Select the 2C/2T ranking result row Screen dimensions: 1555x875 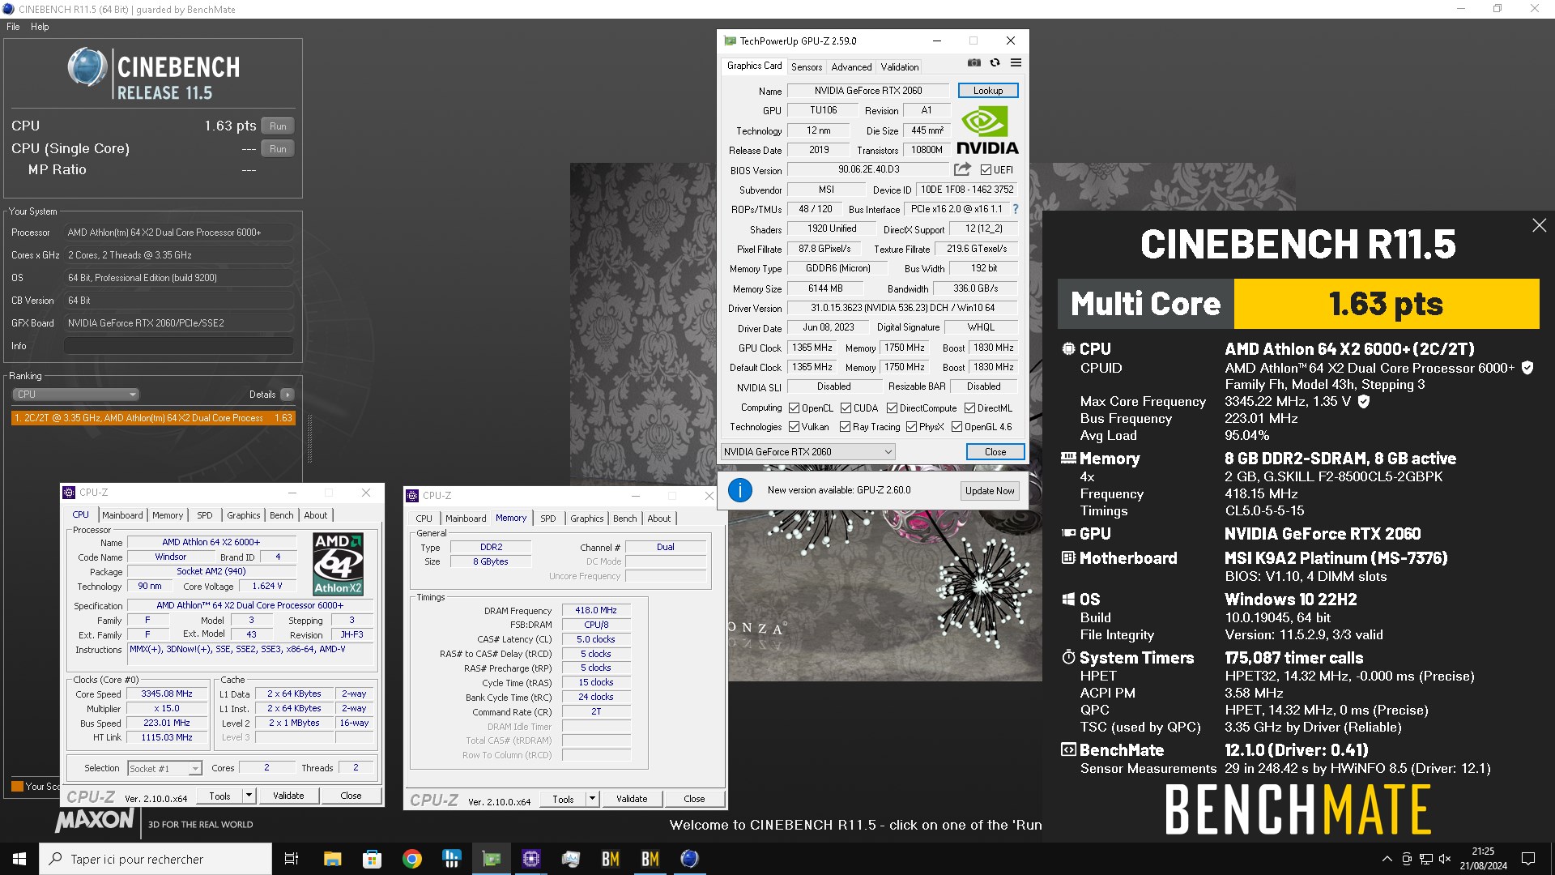tap(153, 418)
